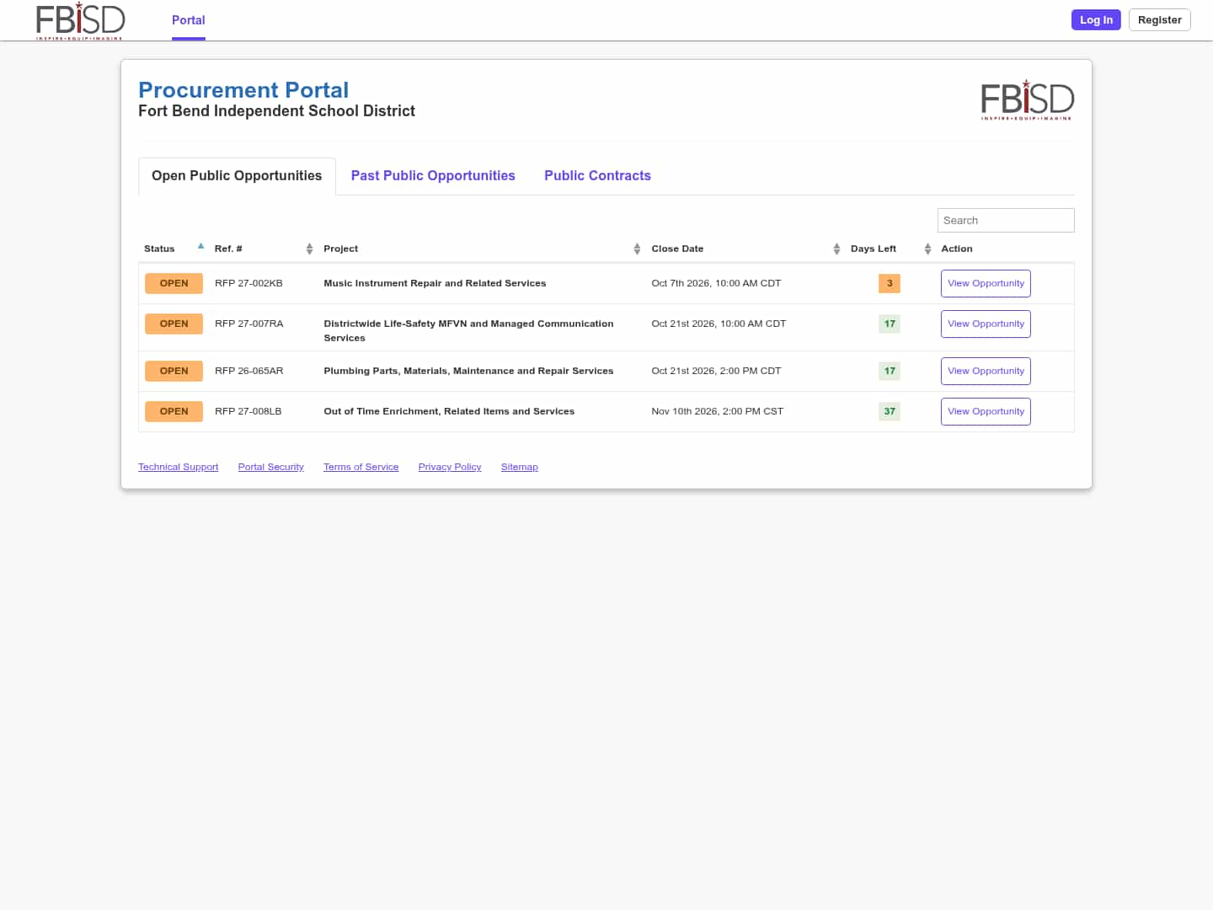Click the Log In button
The image size is (1213, 910).
pyautogui.click(x=1096, y=20)
